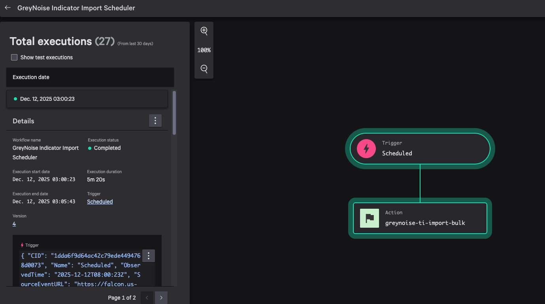Viewport: 545px width, 304px height.
Task: Click the back arrow beside workflow title
Action: [x=8, y=8]
